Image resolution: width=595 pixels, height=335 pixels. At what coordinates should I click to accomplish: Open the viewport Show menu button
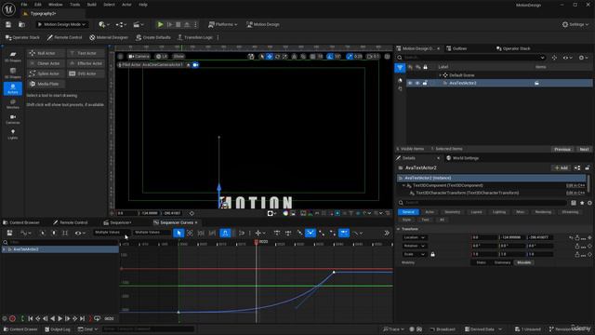tap(178, 56)
